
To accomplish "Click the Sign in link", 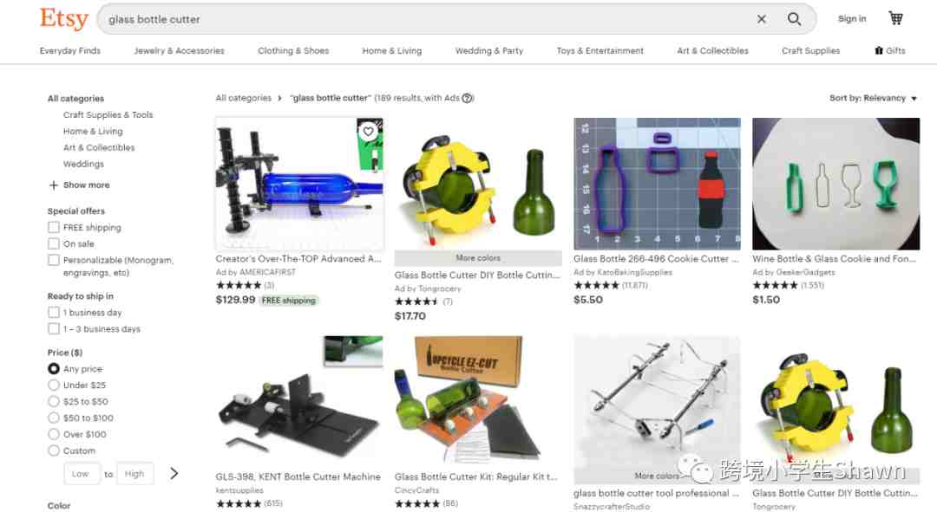I will (852, 19).
